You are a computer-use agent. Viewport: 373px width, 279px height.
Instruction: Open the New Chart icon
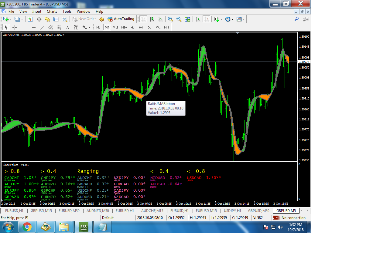6,19
